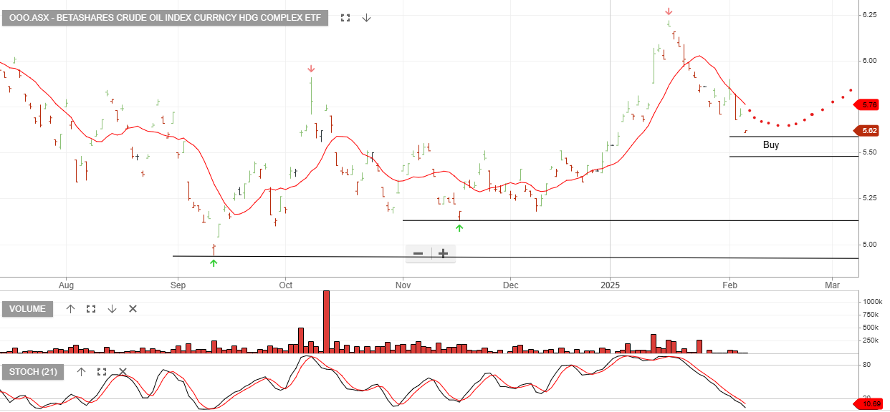Select the 5.62 price flag
Image resolution: width=890 pixels, height=412 pixels.
[869, 130]
